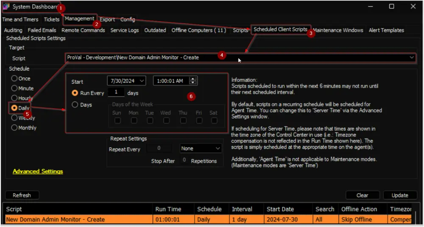
Task: Open the Config tab
Action: point(128,19)
